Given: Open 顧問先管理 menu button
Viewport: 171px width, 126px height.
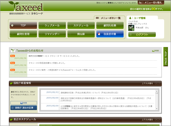Looking at the screenshot, I should [x=23, y=34].
